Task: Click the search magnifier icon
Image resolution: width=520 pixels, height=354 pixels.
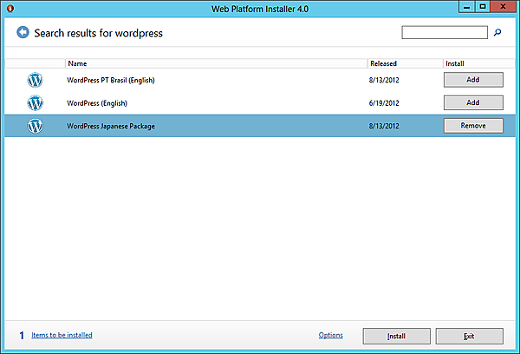Action: 497,33
